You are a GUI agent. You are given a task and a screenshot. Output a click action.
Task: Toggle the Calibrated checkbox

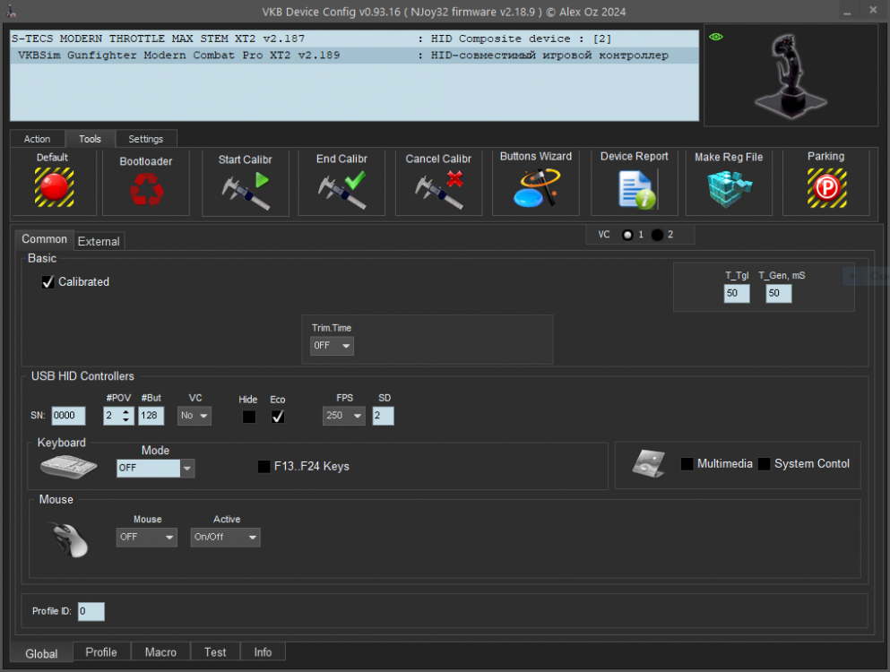coord(48,282)
